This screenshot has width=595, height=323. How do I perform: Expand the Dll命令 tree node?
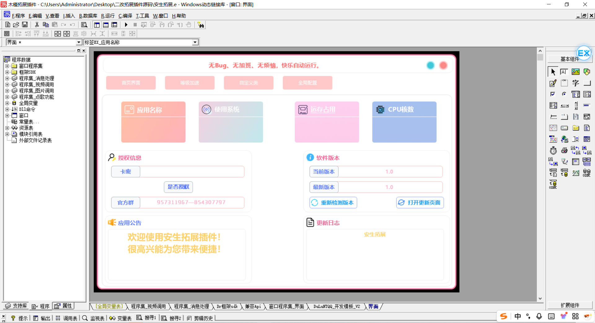(x=7, y=109)
